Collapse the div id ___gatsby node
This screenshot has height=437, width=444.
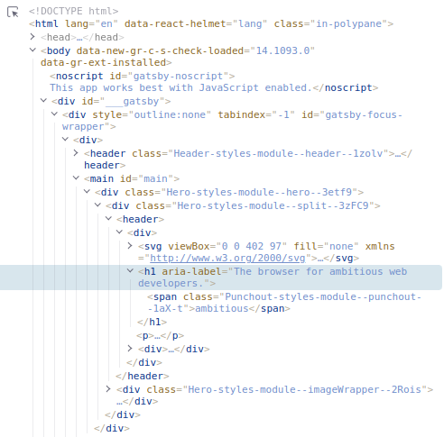[x=43, y=100]
